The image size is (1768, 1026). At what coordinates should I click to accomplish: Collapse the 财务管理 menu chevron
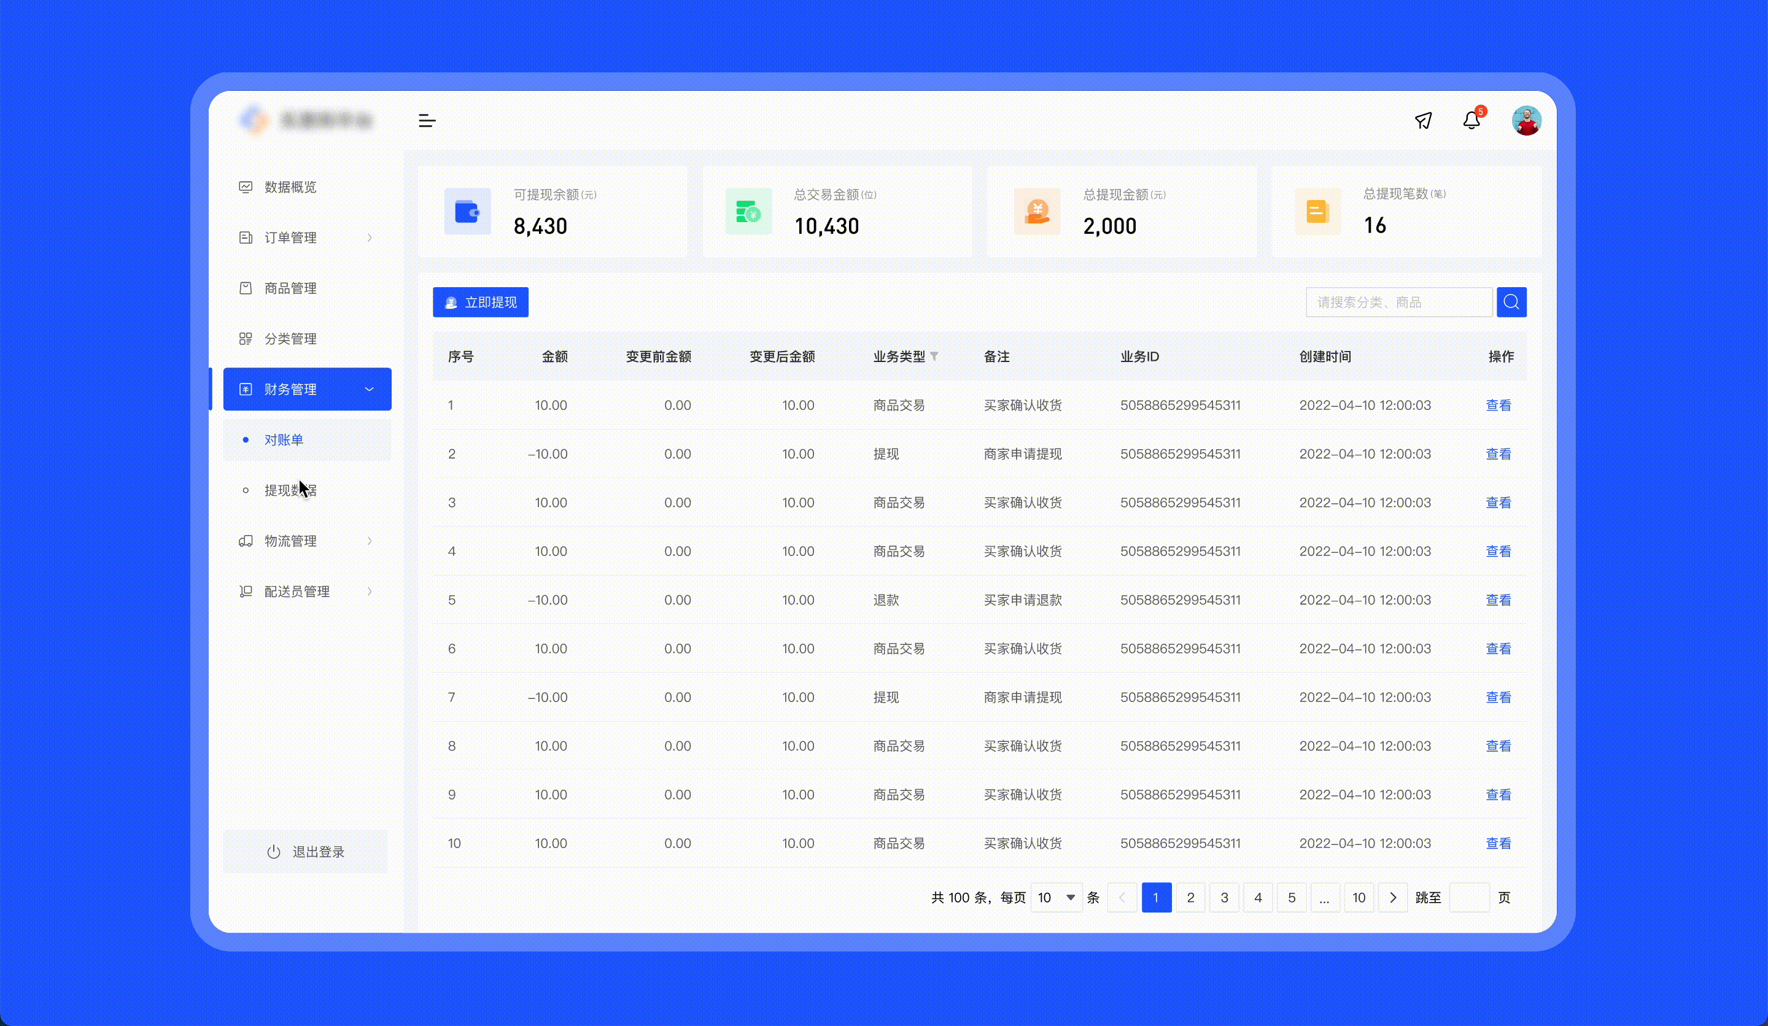pos(370,389)
